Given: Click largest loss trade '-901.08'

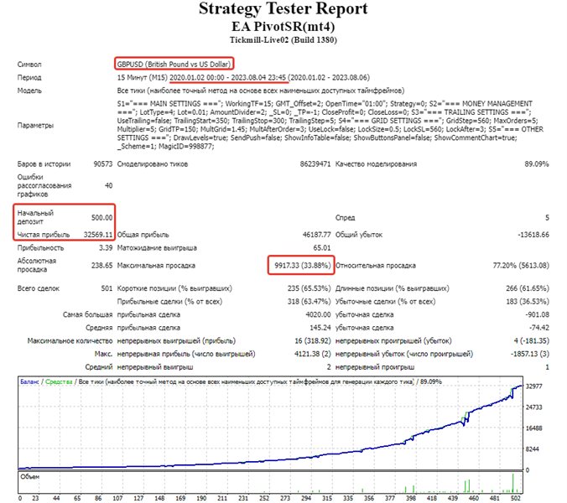Looking at the screenshot, I should point(537,314).
